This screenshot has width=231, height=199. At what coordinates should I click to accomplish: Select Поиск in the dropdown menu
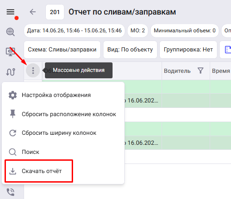[63, 152]
